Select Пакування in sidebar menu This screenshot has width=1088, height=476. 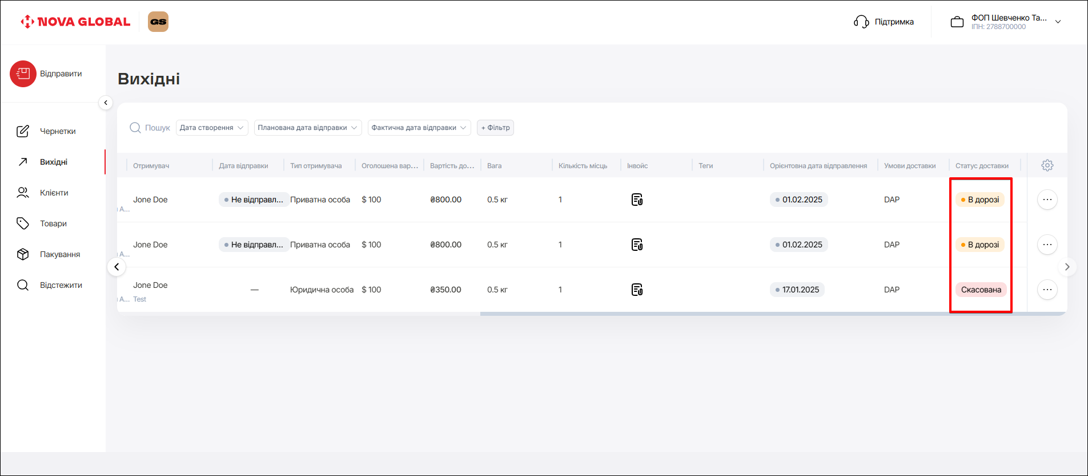(59, 254)
